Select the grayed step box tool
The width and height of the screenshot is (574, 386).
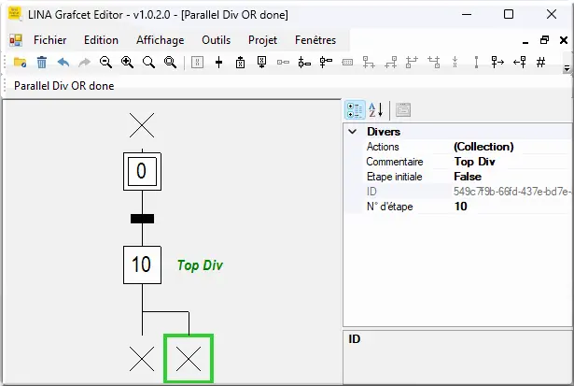197,63
